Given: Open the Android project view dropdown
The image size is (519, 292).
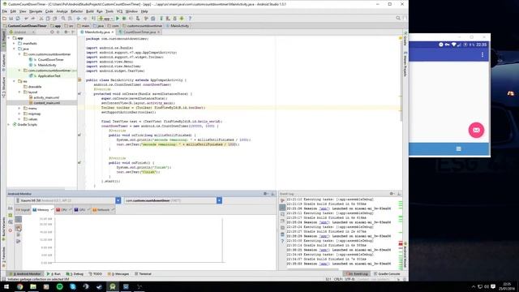Looking at the screenshot, I should point(22,32).
